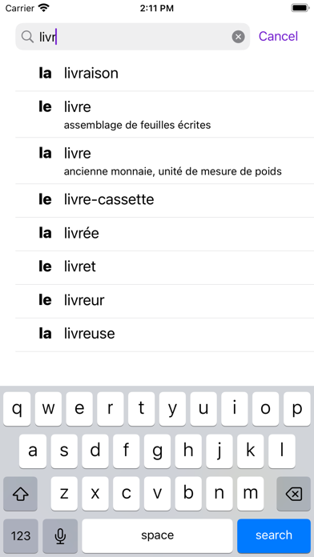Tap the magnifying glass search icon
The width and height of the screenshot is (314, 557).
[x=27, y=37]
